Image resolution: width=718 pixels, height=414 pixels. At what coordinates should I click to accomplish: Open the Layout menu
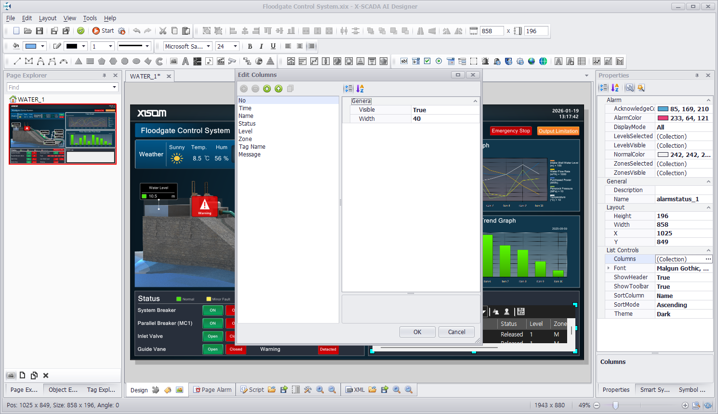coord(47,18)
